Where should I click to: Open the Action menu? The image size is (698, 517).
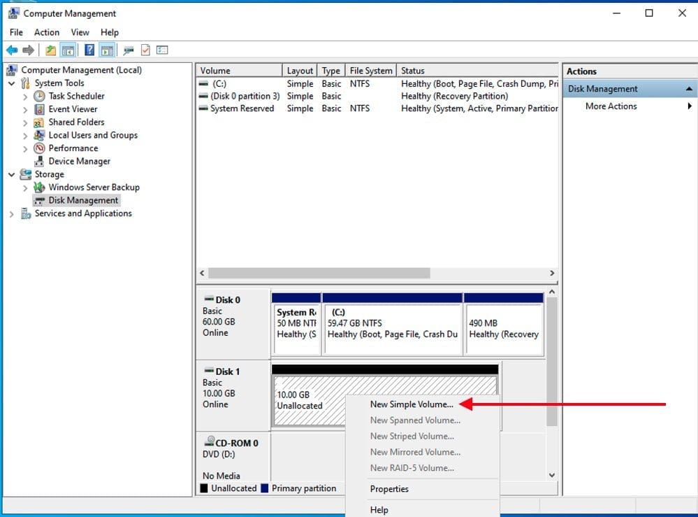point(47,32)
